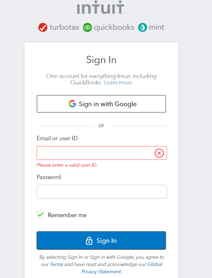
Task: Click the Email or user ID label
Action: [57, 138]
